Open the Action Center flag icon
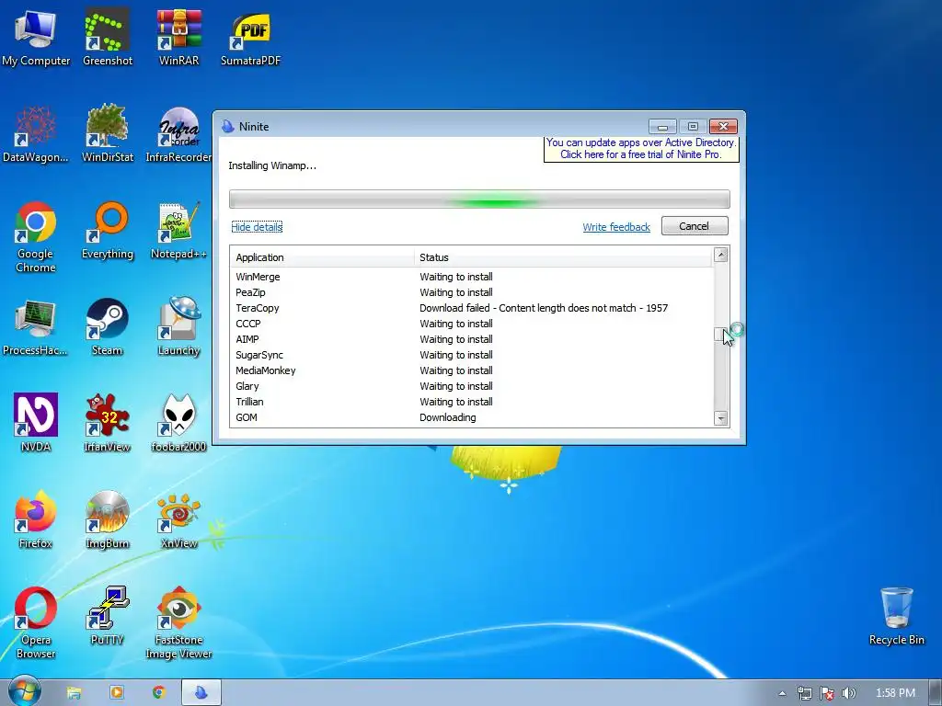This screenshot has width=942, height=706. click(x=827, y=693)
